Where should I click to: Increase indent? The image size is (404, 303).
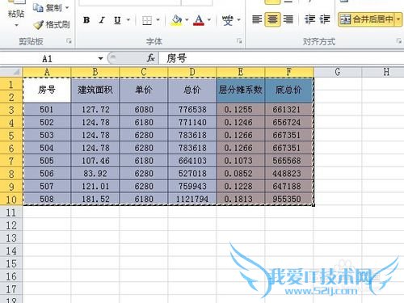coord(325,19)
